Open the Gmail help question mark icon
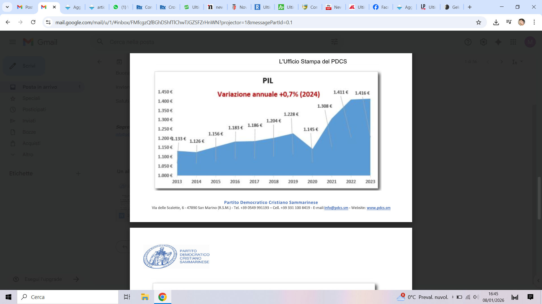 pyautogui.click(x=468, y=42)
